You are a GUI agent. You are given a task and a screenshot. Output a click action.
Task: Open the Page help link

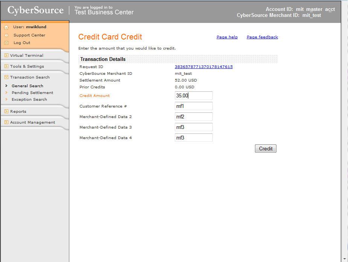click(x=227, y=37)
